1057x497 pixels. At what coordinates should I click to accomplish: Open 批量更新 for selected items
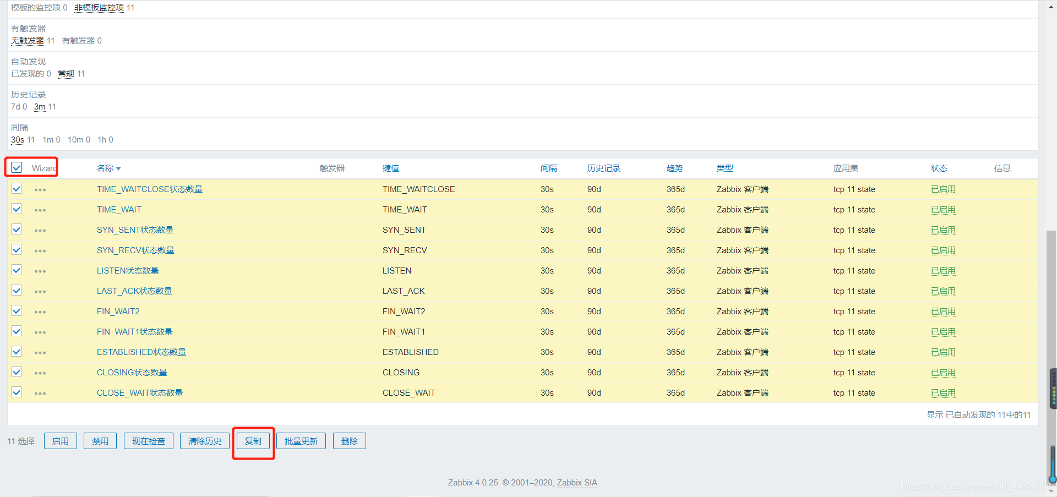click(x=301, y=441)
